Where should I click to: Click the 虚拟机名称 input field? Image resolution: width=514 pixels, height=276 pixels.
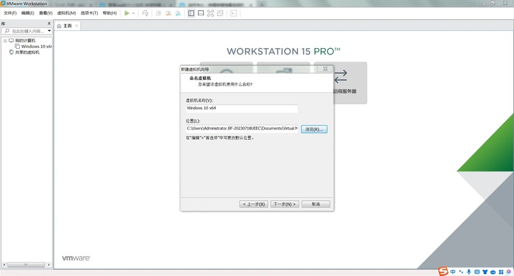pos(242,108)
